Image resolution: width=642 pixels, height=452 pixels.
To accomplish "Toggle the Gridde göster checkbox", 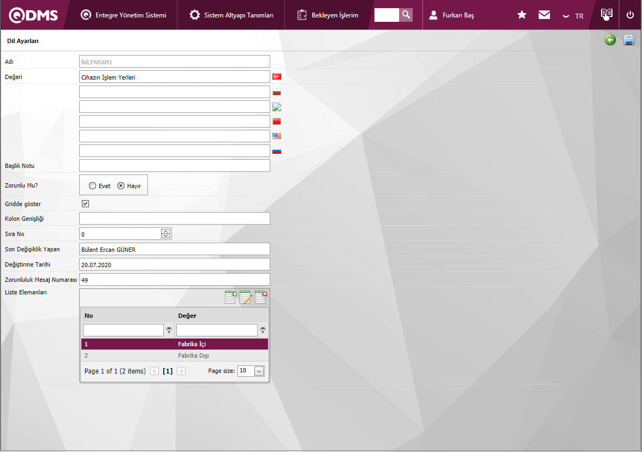I will click(85, 204).
